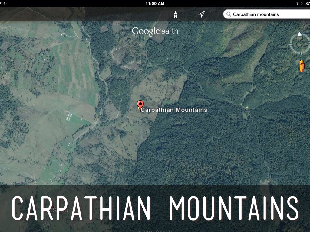Image resolution: width=310 pixels, height=232 pixels.
Task: Tap the compass ring's white north triangle
Action: [x=300, y=34]
